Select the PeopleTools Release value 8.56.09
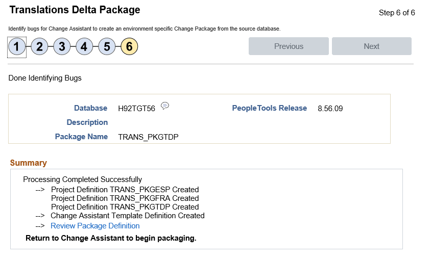Image resolution: width=431 pixels, height=259 pixels. coord(330,109)
